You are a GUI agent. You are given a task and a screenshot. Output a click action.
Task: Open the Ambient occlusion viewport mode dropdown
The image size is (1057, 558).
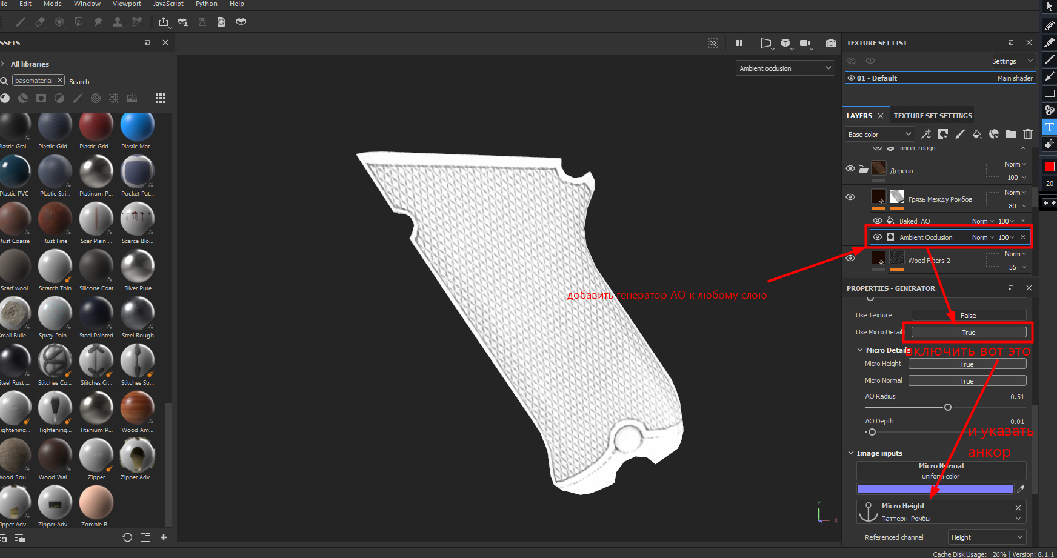point(786,68)
